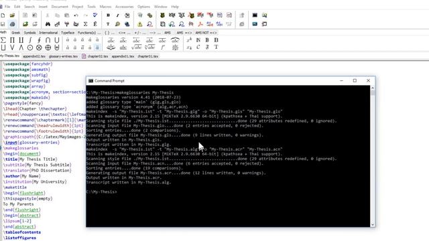Open the Accessories menu
429x241 pixels.
(124, 7)
